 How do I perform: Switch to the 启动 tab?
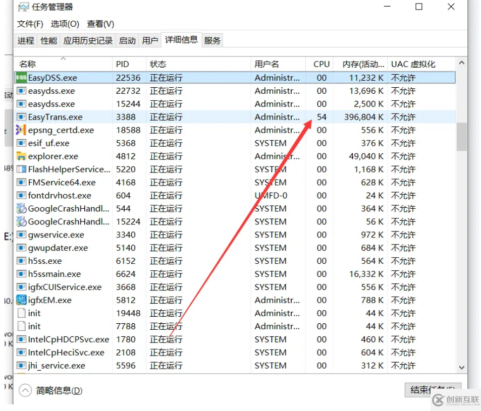pos(127,40)
